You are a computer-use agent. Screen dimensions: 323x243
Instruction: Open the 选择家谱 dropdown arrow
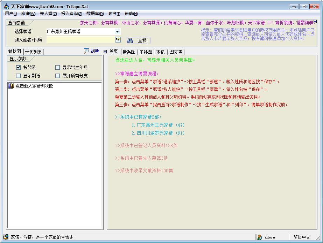coord(118,32)
